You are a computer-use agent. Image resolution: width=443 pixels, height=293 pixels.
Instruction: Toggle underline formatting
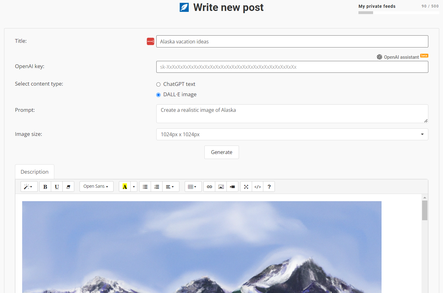tap(57, 186)
